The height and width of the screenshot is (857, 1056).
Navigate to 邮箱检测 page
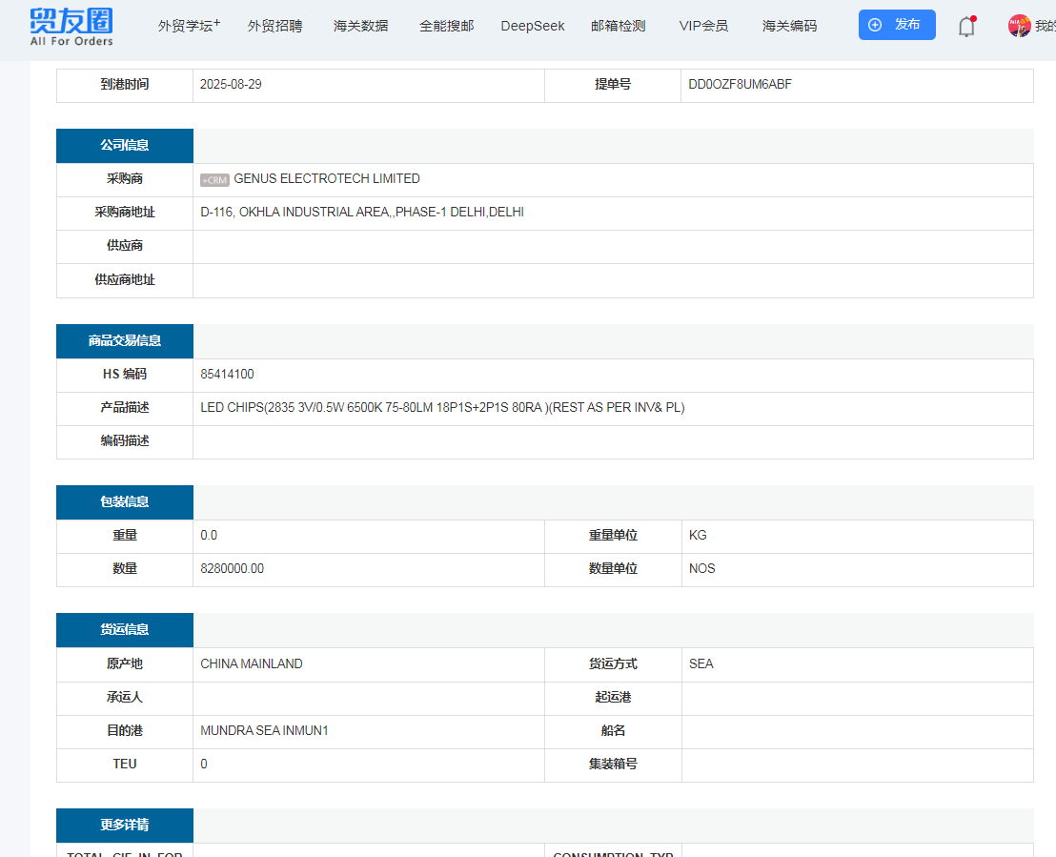click(618, 26)
